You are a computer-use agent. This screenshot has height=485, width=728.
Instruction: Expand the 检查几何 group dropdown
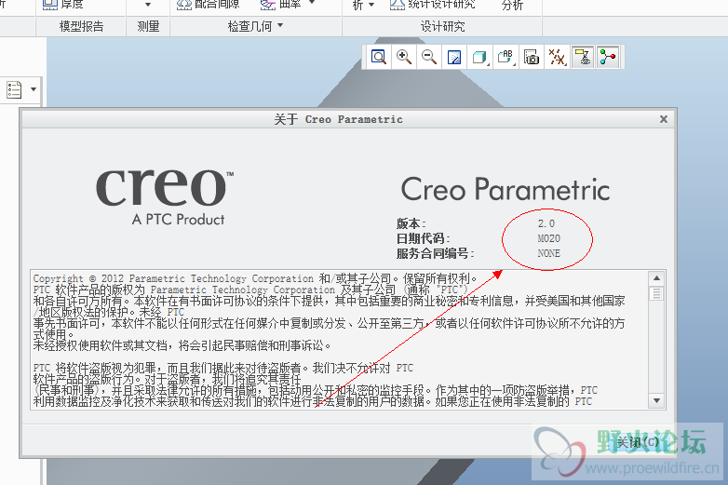[280, 25]
